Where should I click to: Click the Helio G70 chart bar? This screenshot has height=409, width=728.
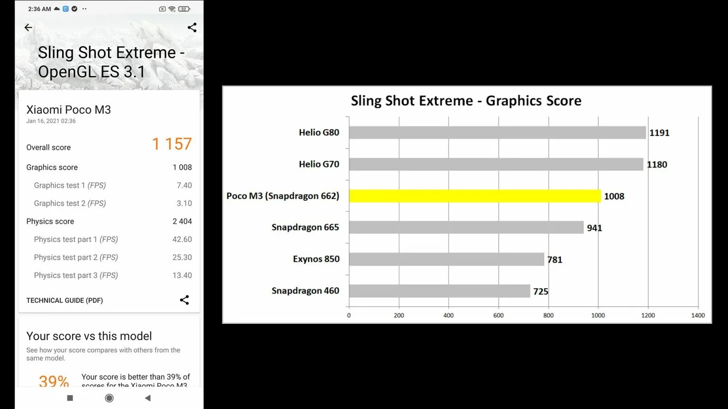496,164
